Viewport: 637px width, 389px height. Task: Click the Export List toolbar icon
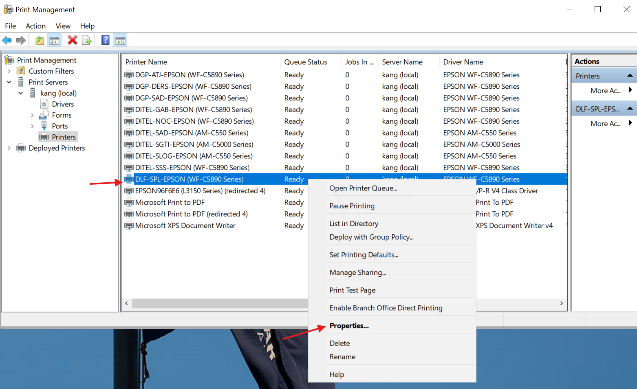tap(86, 40)
